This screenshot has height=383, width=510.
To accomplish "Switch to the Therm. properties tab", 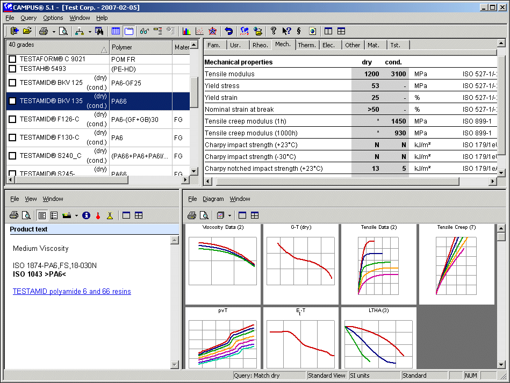I will [x=307, y=45].
